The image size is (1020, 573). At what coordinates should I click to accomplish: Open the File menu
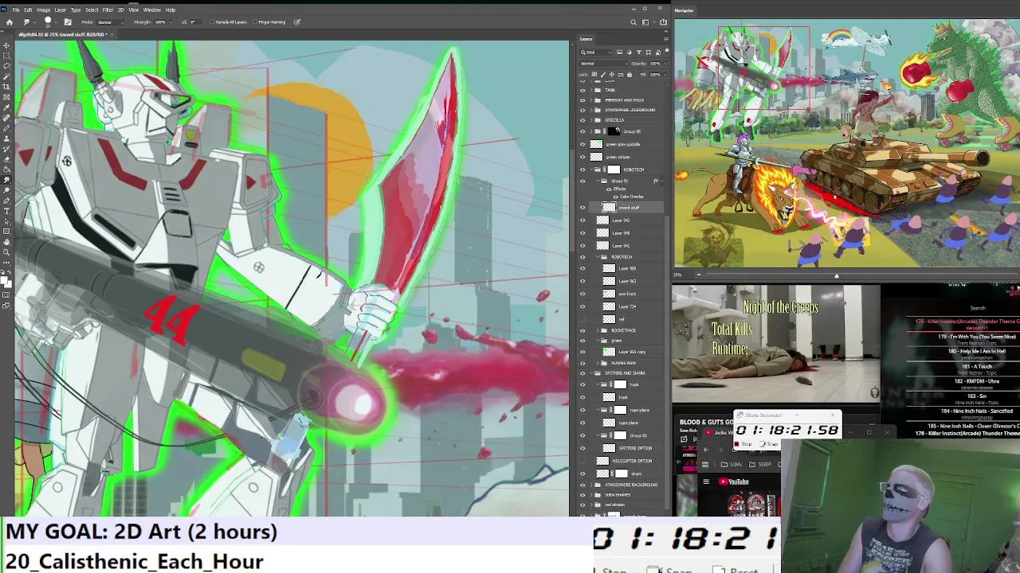[16, 10]
